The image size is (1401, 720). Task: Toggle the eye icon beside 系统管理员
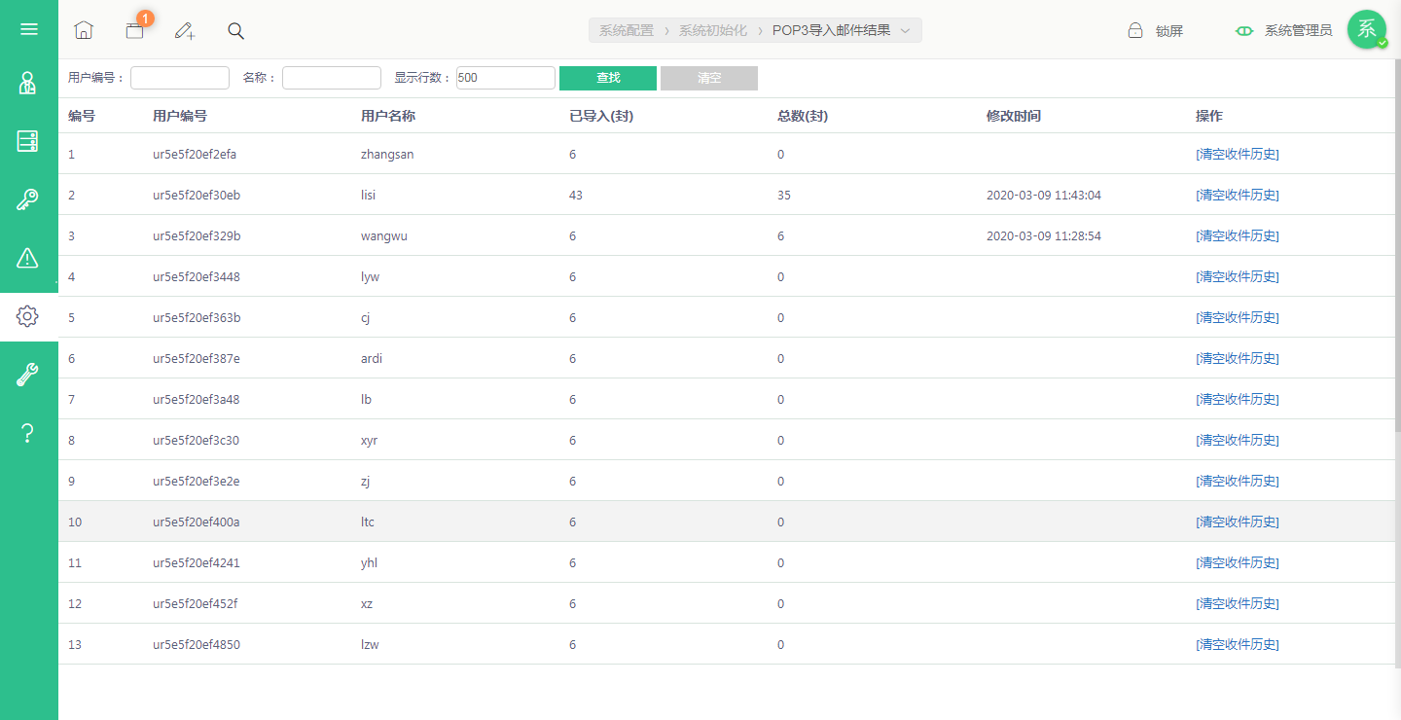[1244, 30]
